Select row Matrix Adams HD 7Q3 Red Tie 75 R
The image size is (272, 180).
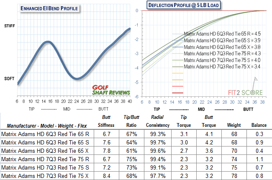click(x=136, y=159)
